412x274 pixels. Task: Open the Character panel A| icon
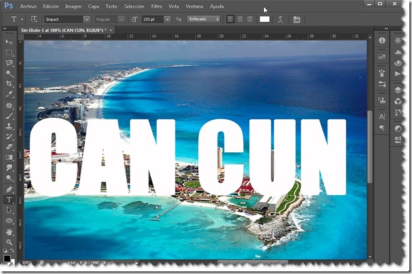pyautogui.click(x=382, y=116)
